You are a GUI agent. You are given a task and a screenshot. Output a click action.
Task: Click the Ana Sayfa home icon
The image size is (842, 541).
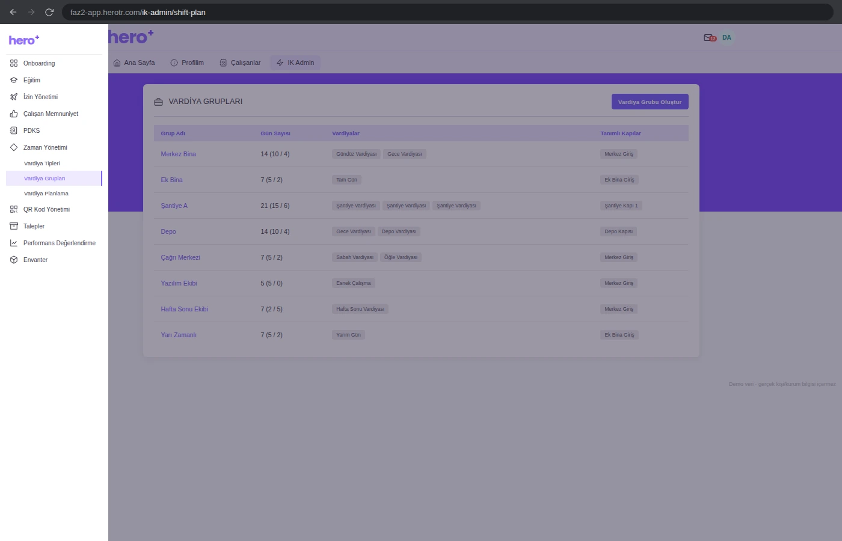coord(117,63)
